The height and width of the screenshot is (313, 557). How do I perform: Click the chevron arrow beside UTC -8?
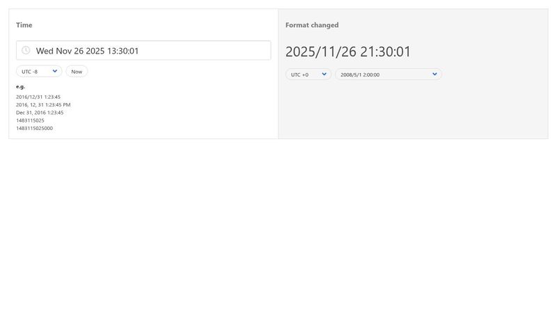(x=55, y=71)
